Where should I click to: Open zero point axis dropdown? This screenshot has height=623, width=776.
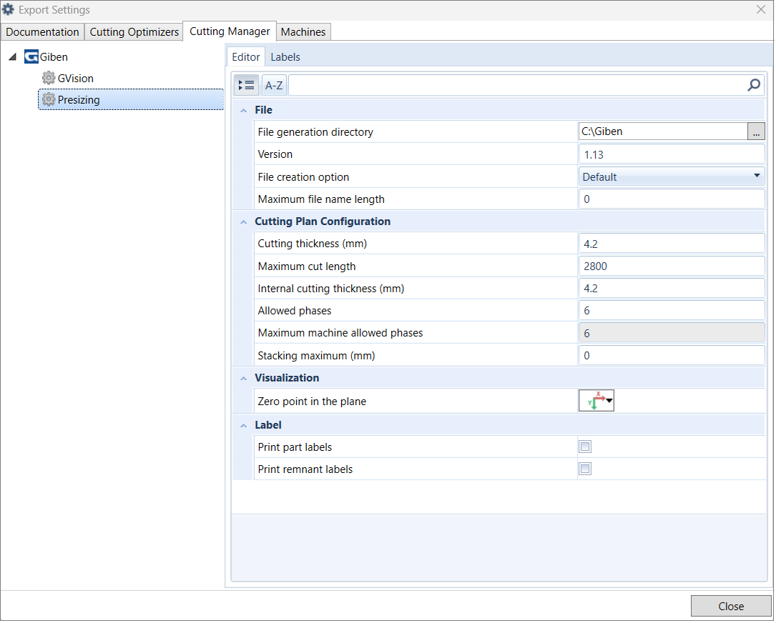click(x=596, y=402)
